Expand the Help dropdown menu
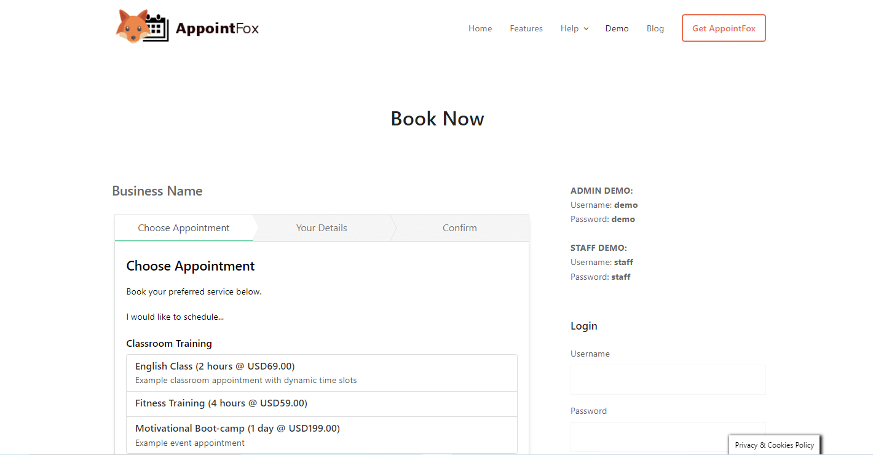 (569, 28)
